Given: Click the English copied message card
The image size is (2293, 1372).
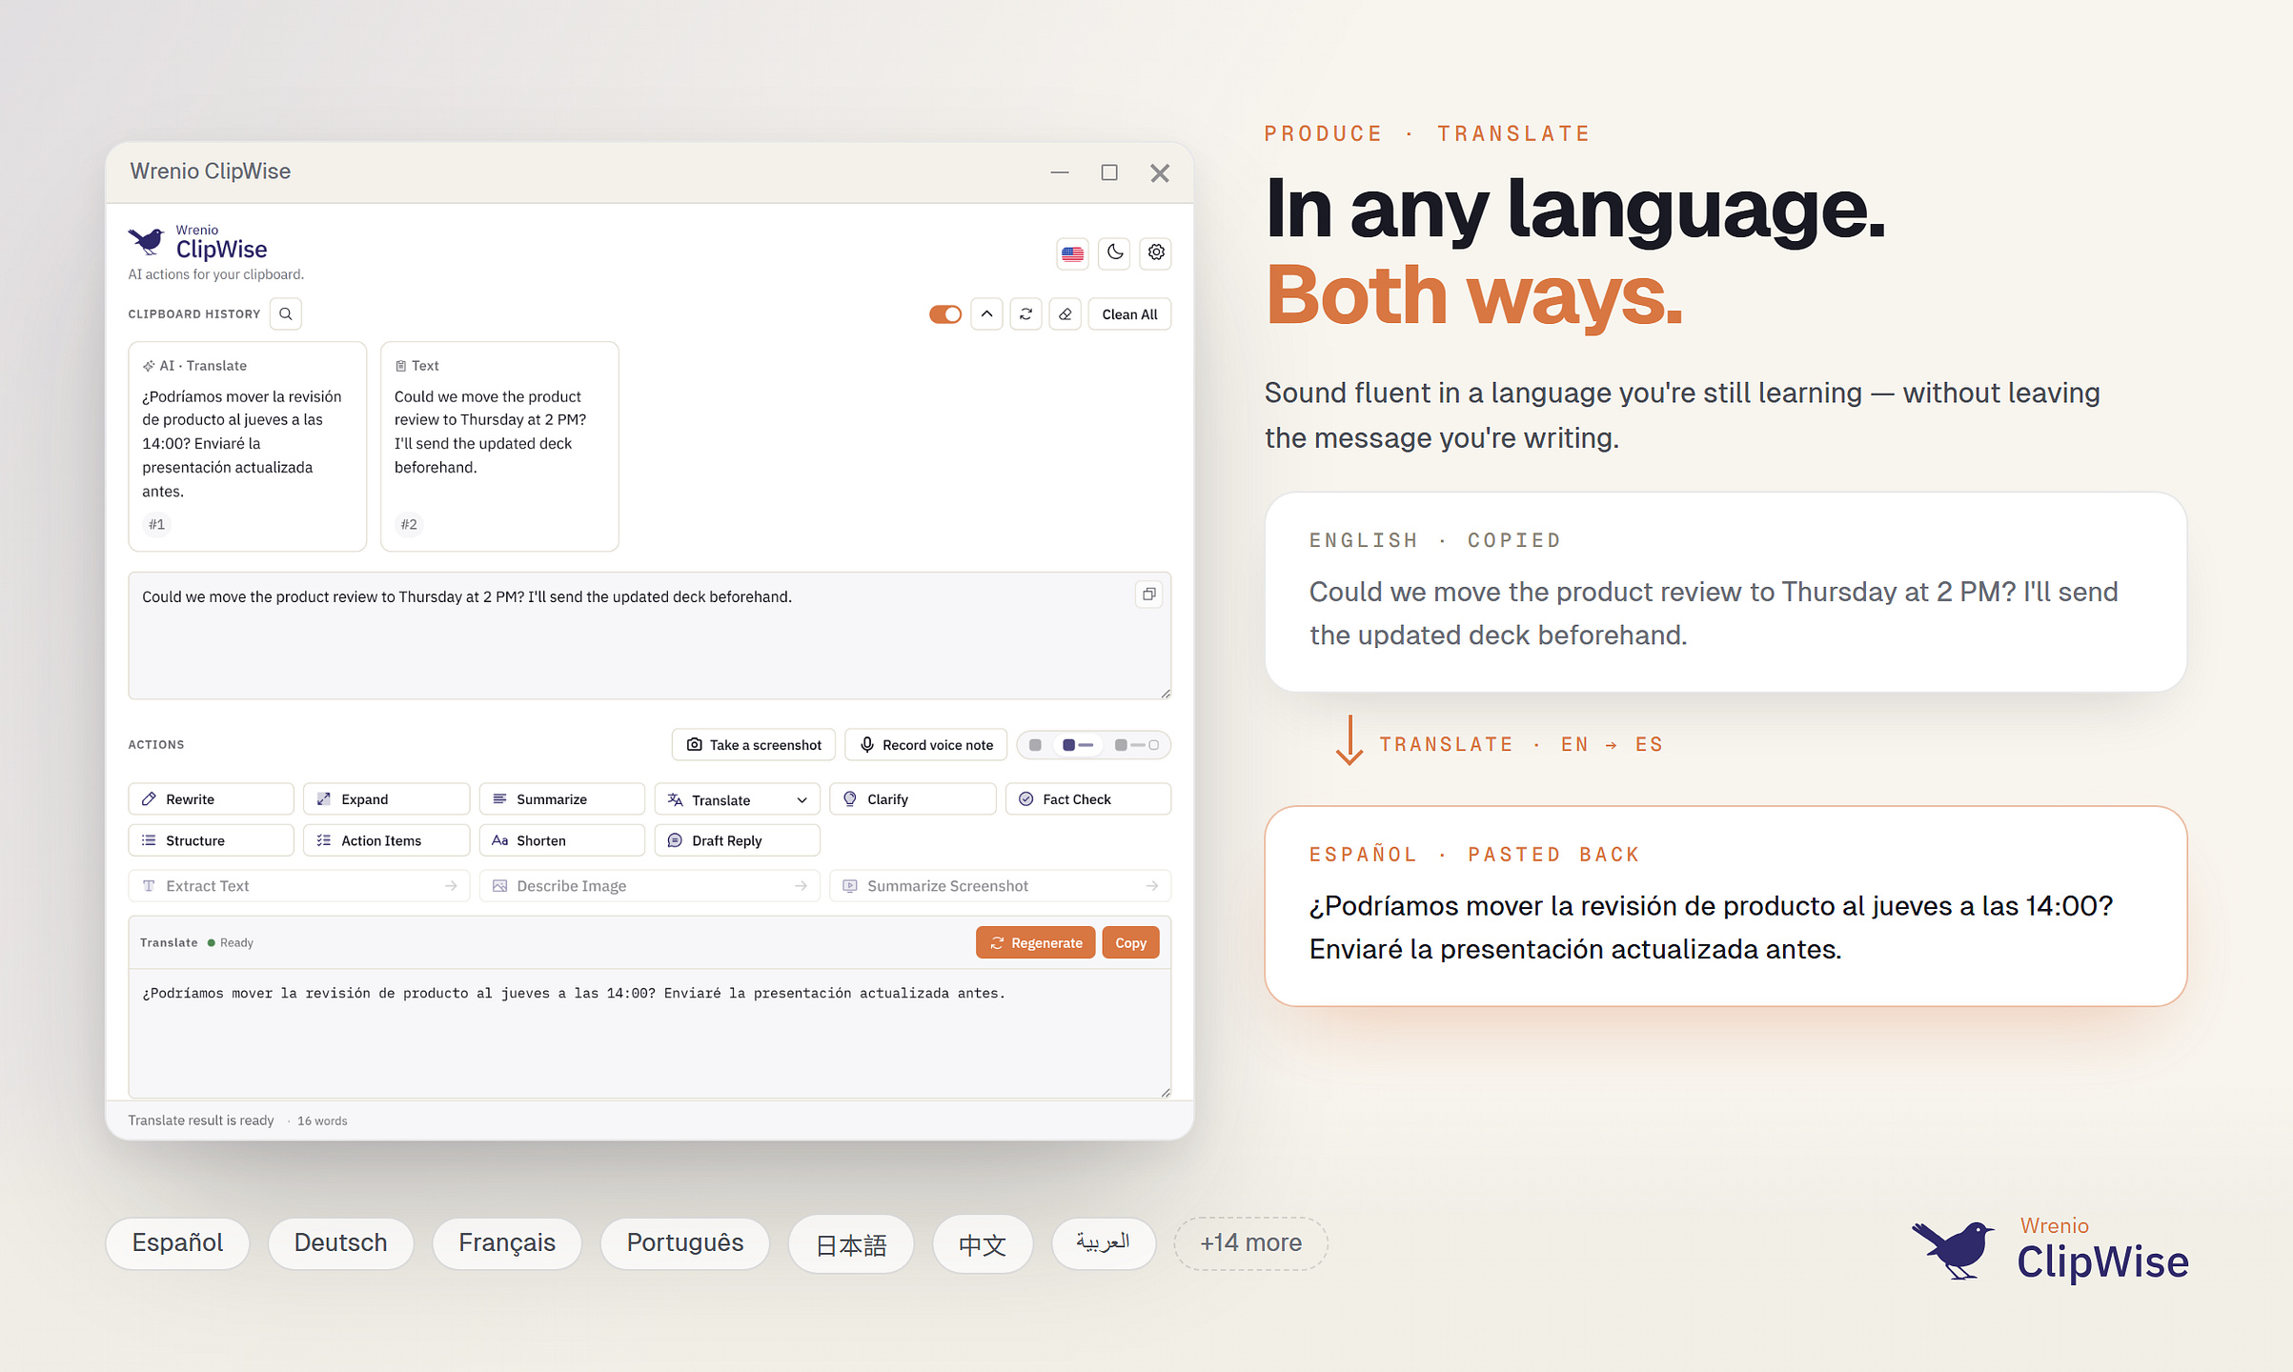Looking at the screenshot, I should coord(1725,592).
